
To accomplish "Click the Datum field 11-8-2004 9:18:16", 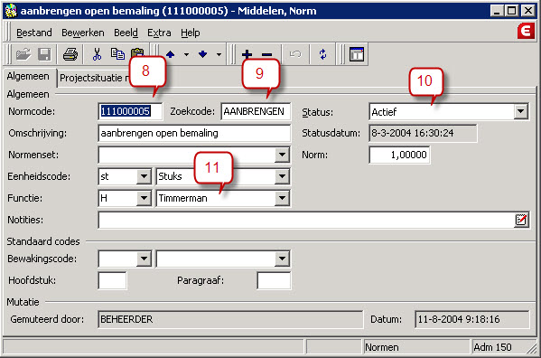I will coord(472,319).
